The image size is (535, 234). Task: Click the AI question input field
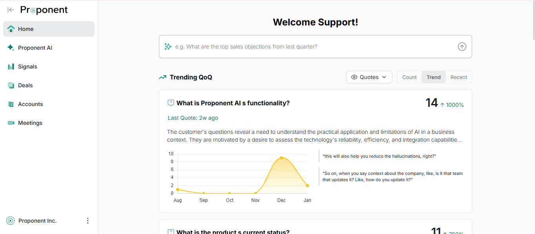pos(315,47)
